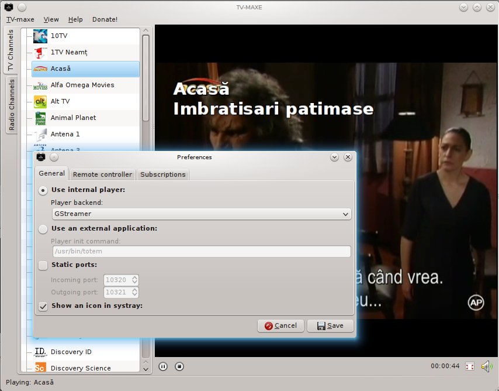Select Use an external application option
The image size is (499, 391).
click(x=43, y=229)
